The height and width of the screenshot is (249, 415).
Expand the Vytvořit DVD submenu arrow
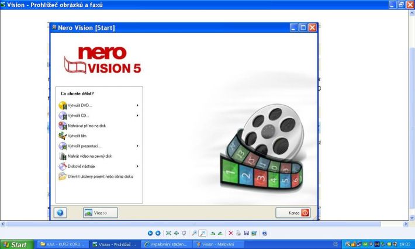click(x=137, y=105)
